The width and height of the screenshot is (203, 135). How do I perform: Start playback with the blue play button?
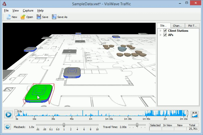point(9,114)
